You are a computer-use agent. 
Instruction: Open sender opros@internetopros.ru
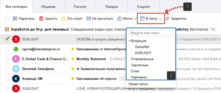41,49
